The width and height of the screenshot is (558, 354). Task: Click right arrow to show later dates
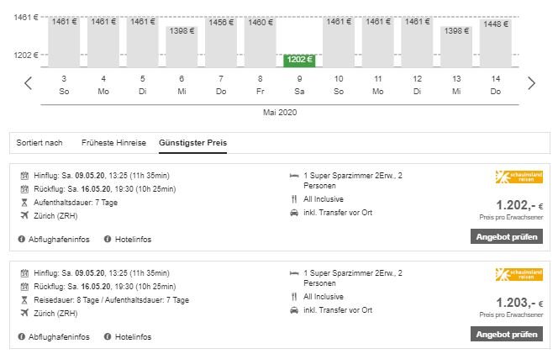531,83
